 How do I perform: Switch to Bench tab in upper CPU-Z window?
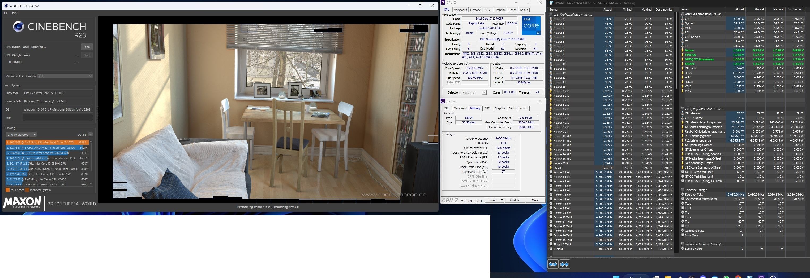tap(513, 10)
